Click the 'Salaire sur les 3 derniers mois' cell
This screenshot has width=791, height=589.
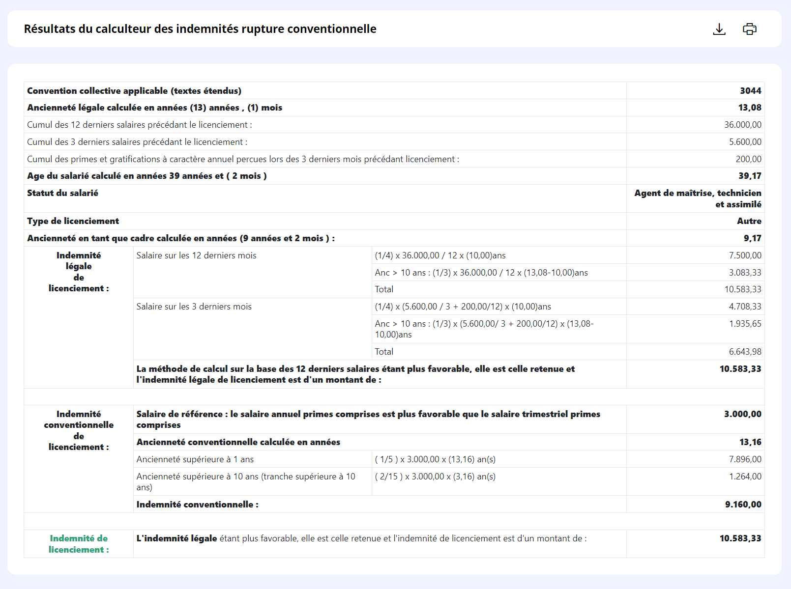194,307
